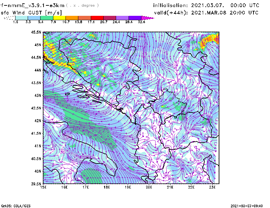Click the 43.5N latitude label
Image resolution: width=270 pixels, height=208 pixels.
click(36, 83)
